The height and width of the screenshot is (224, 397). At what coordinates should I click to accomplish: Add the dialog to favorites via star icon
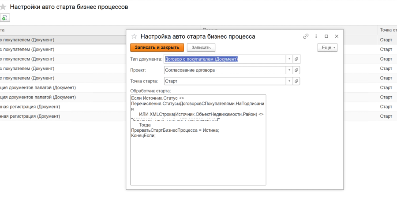point(134,36)
